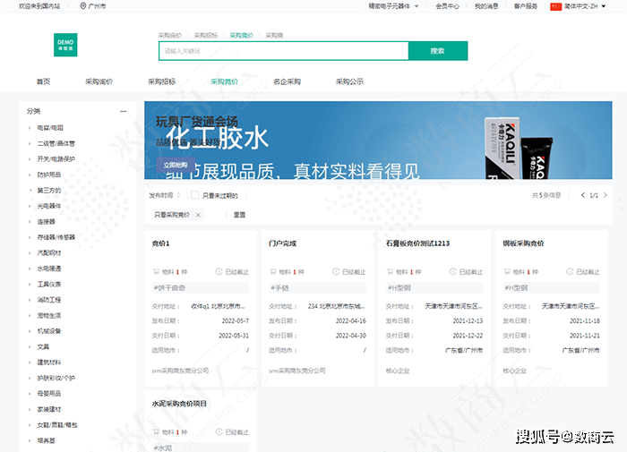Click the cart icon in 水泥采购竞价项目 card
This screenshot has height=452, width=627.
coord(156,432)
